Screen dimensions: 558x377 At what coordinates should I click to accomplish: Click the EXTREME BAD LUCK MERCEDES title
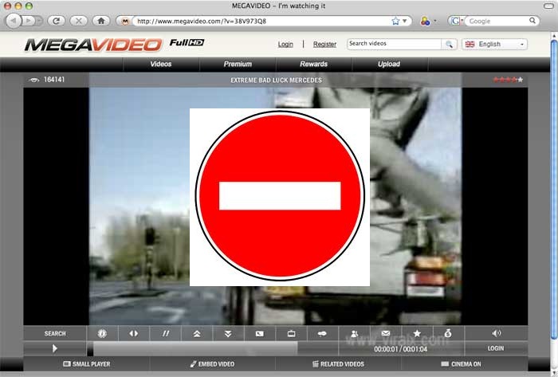276,80
